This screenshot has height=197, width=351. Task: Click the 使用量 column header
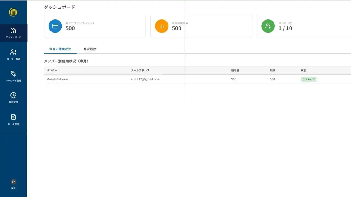[x=235, y=70]
